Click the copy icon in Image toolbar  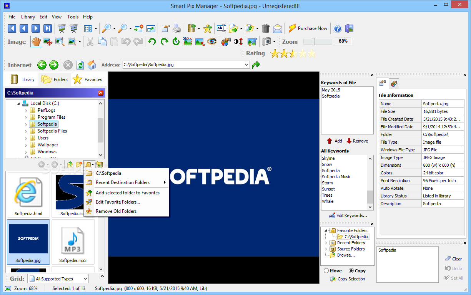(102, 41)
